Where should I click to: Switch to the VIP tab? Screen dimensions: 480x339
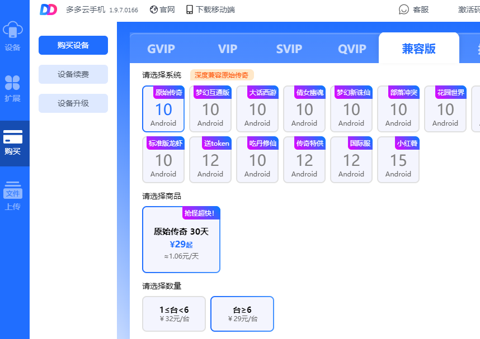click(228, 49)
